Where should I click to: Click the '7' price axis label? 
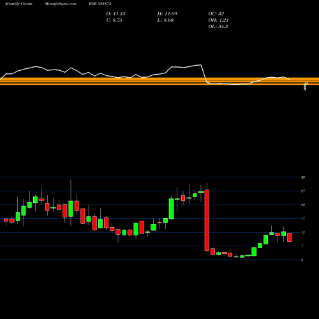click(x=302, y=246)
